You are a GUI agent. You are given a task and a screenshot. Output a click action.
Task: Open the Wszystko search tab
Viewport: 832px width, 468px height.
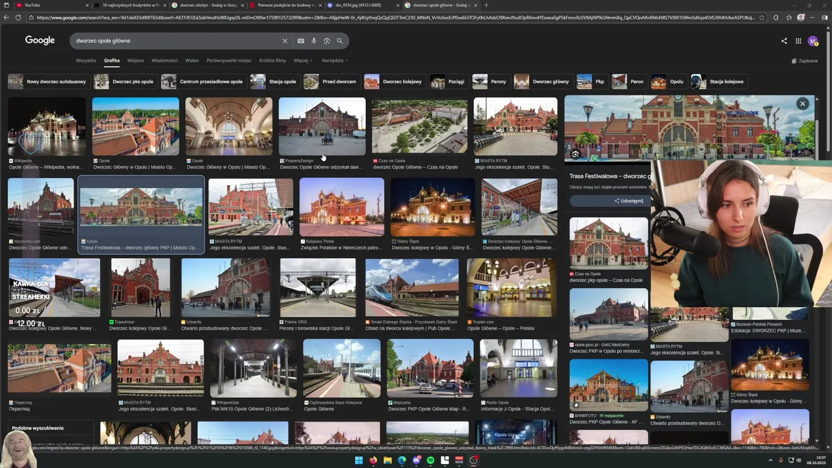(86, 60)
